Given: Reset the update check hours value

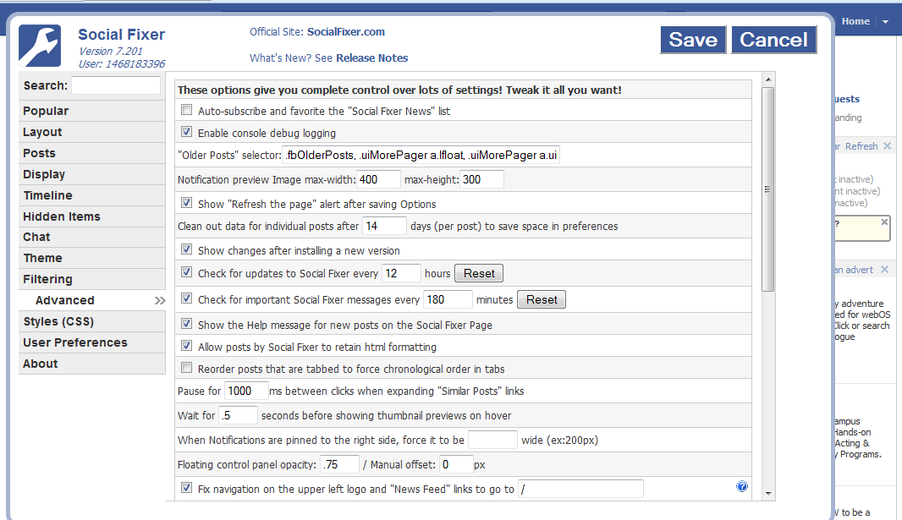Looking at the screenshot, I should (x=479, y=273).
